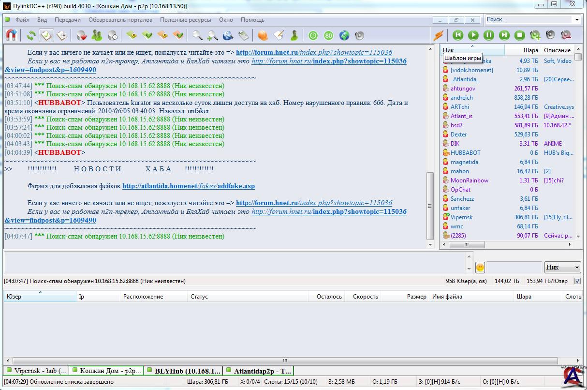This screenshot has height=390, width=587.
Task: Select user MoonRainbow in the user list
Action: [469, 180]
